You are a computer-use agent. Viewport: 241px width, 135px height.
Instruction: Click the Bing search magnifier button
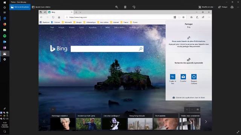pos(140,49)
